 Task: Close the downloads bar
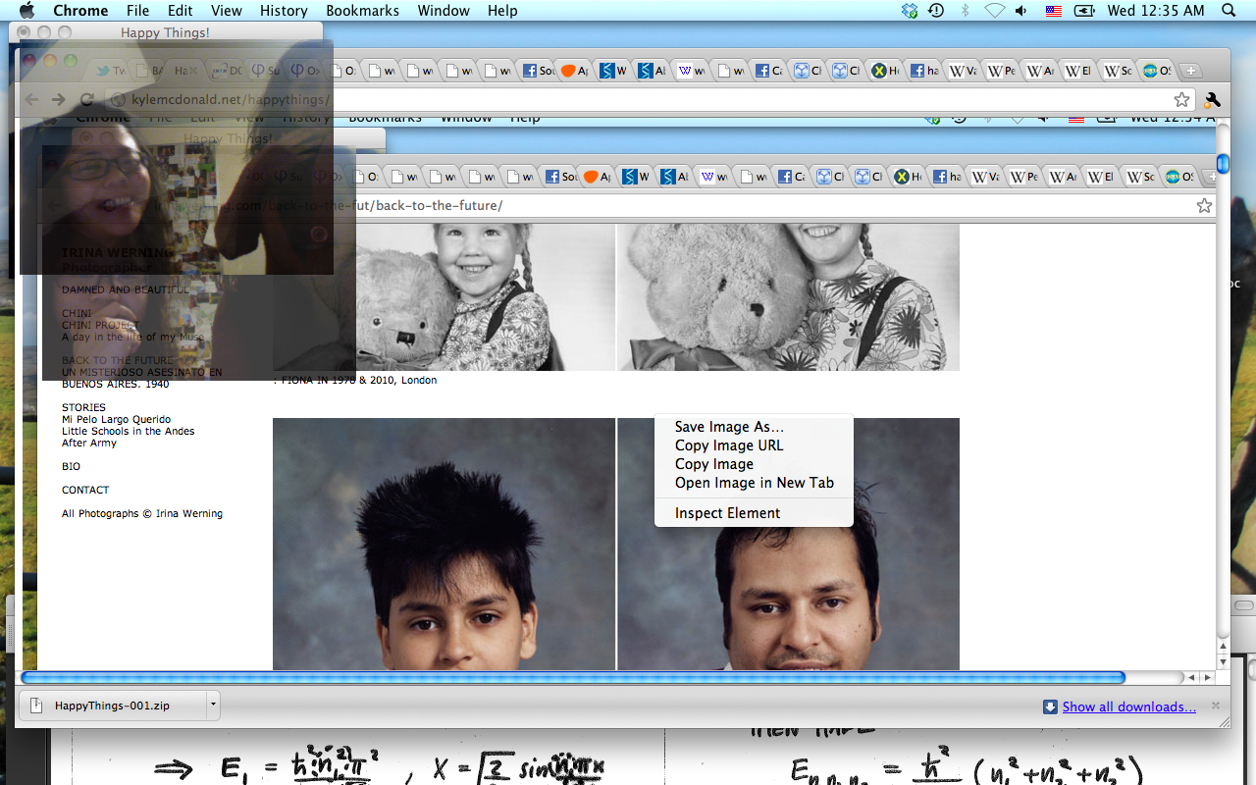click(1216, 706)
